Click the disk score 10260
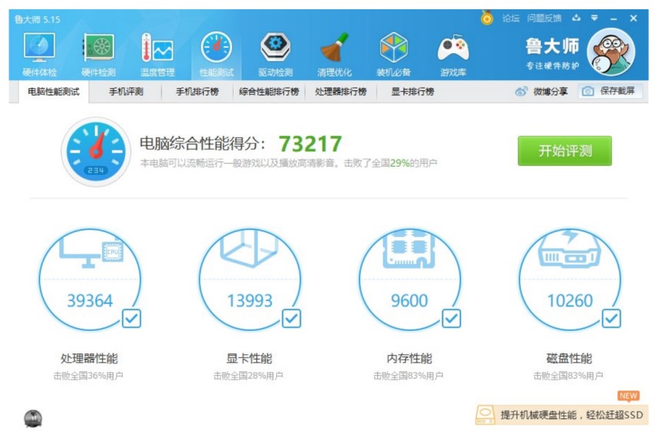This screenshot has width=662, height=443. coord(570,301)
